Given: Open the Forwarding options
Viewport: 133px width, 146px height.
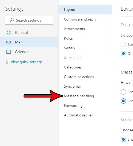Looking at the screenshot, I should pos(73,106).
